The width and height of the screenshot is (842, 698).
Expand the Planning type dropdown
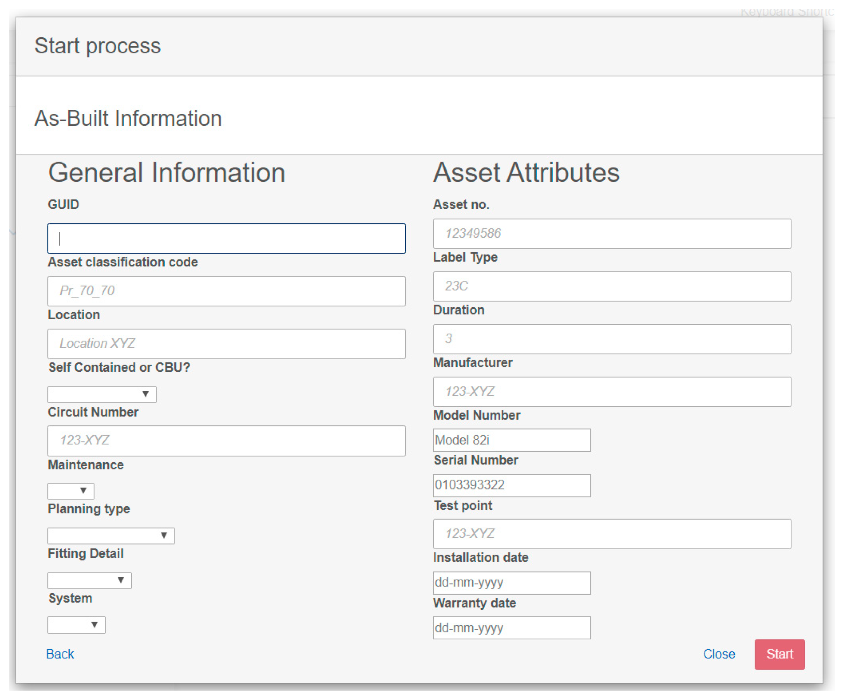coord(111,536)
